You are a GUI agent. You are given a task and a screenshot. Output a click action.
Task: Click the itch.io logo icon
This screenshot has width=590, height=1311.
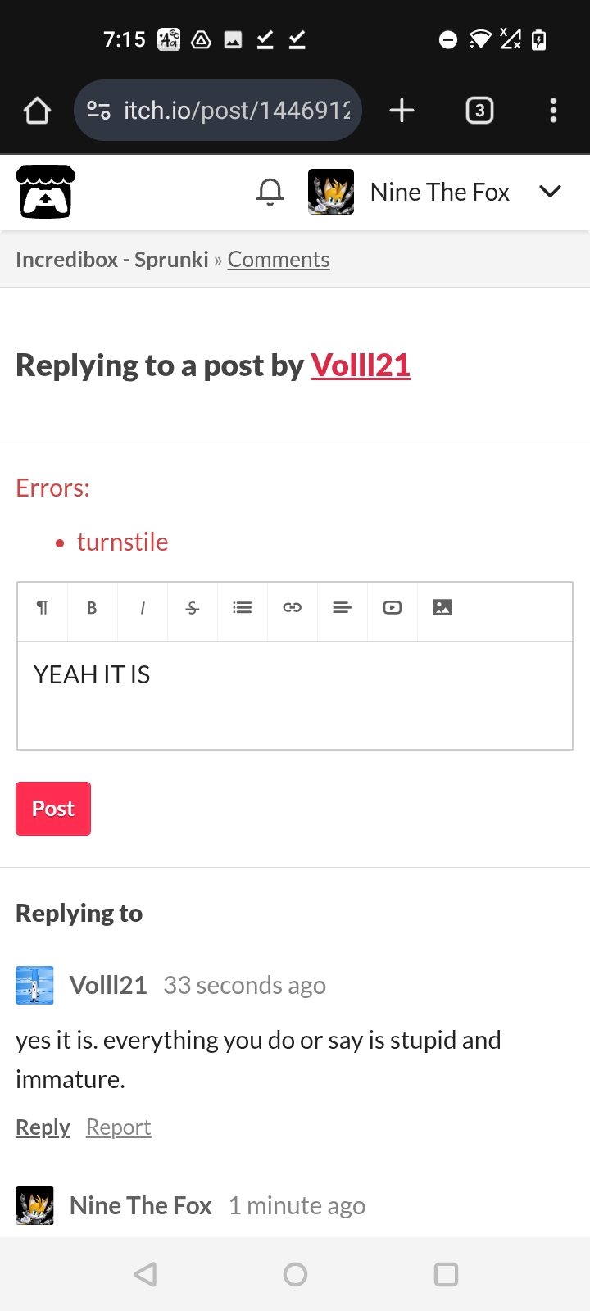click(46, 193)
